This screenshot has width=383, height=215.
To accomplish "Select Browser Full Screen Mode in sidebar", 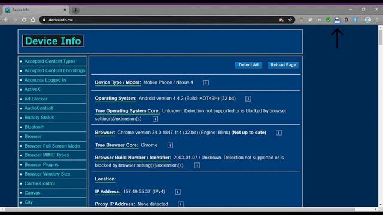I will point(52,146).
